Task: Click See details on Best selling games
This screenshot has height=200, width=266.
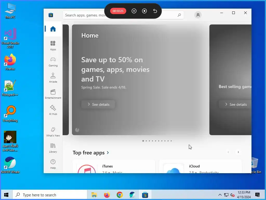Action: pyautogui.click(x=235, y=104)
